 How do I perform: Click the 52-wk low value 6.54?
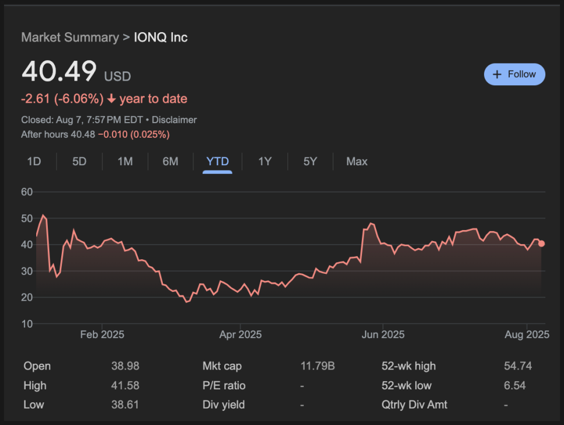515,385
